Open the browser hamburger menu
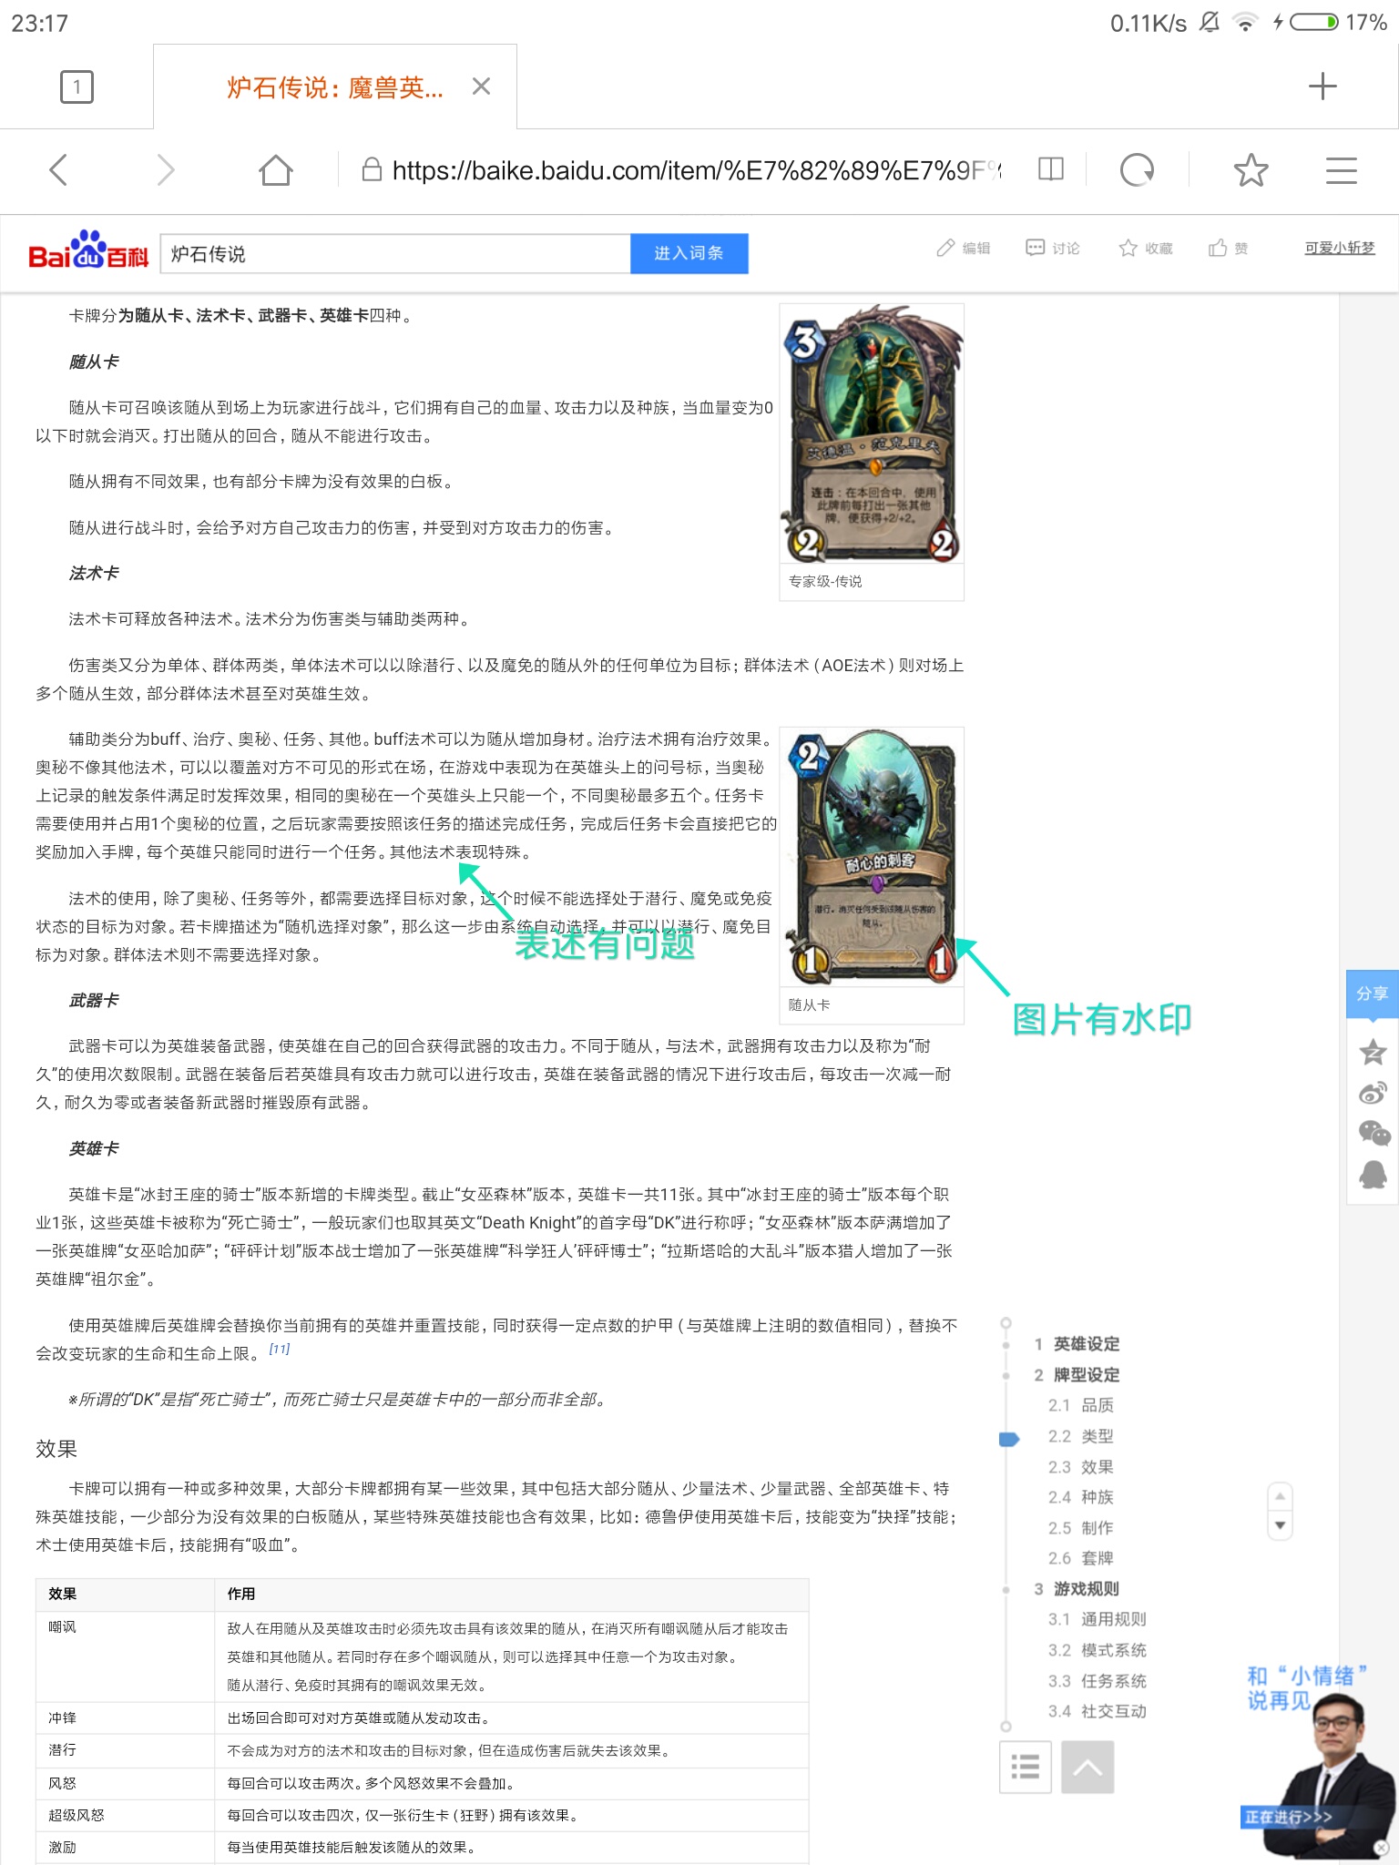 [1341, 170]
